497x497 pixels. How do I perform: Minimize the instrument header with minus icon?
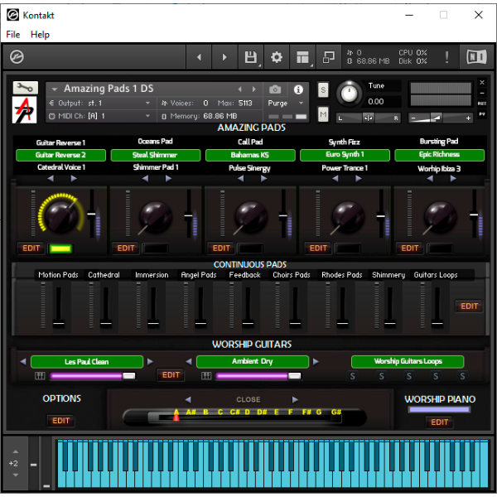(x=482, y=93)
